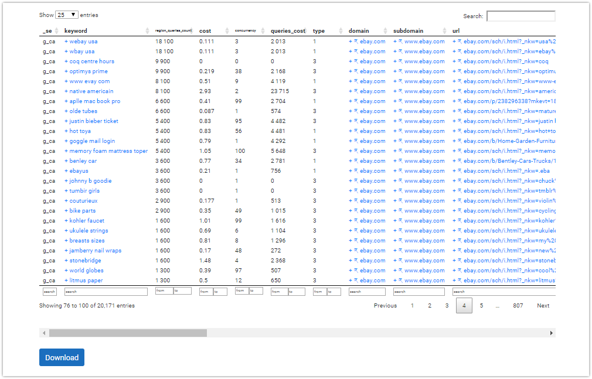The height and width of the screenshot is (379, 592).
Task: Click the subdomain column search filter
Action: coord(419,292)
